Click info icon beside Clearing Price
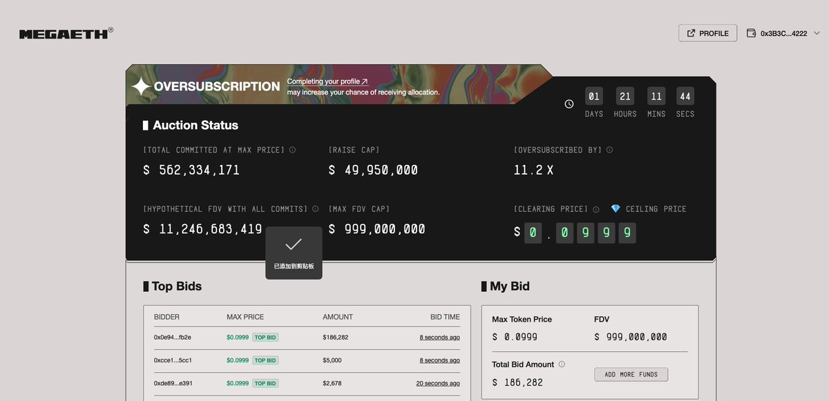 [595, 208]
